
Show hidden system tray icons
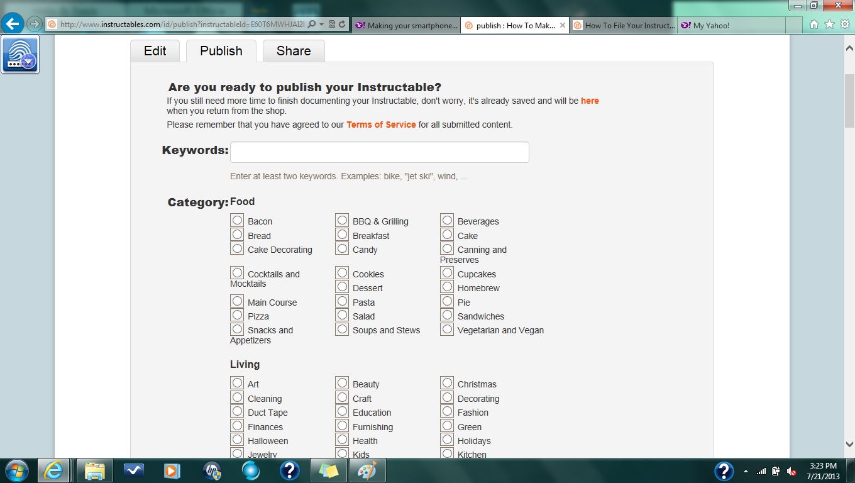pos(746,471)
